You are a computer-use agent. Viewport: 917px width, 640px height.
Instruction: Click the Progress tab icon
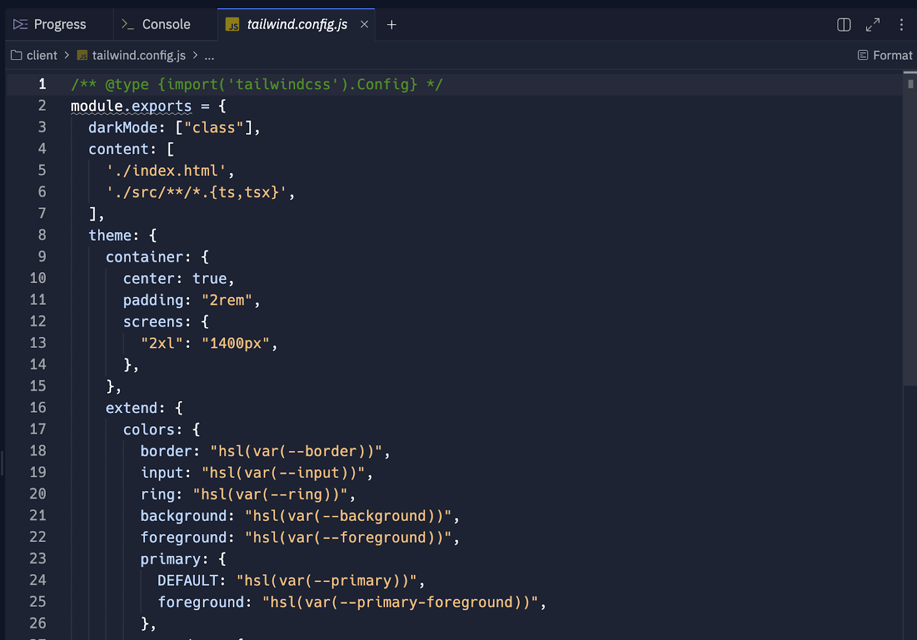point(21,24)
